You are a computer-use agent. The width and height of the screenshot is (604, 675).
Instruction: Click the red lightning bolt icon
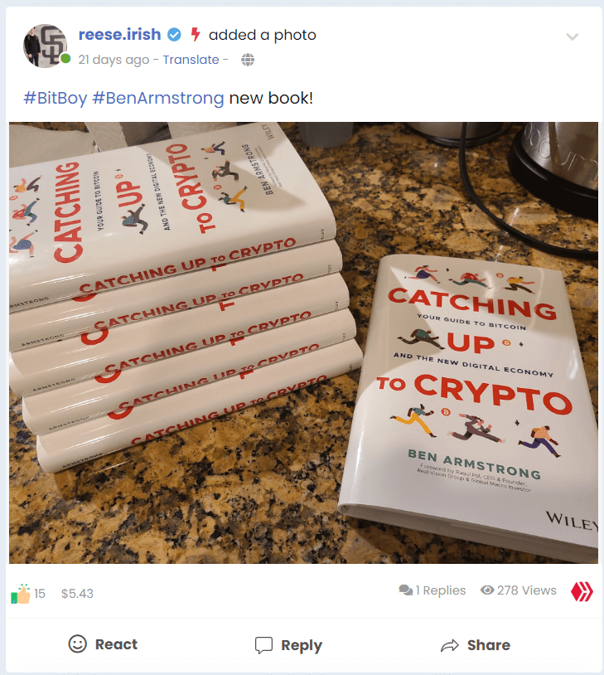click(196, 35)
